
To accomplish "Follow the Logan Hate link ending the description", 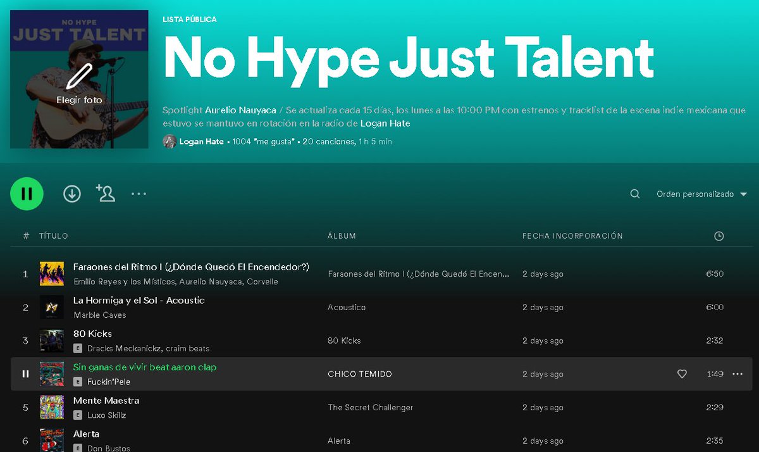I will pyautogui.click(x=385, y=123).
